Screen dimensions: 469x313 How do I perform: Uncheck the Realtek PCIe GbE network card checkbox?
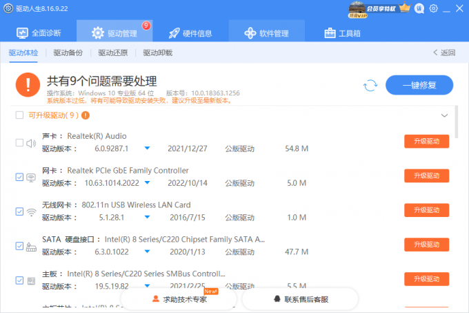tap(19, 177)
